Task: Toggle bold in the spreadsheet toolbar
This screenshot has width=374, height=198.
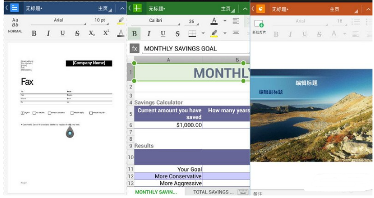Action: pyautogui.click(x=134, y=34)
